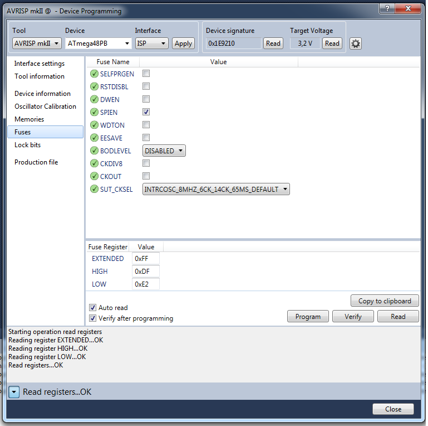Open the Device dropdown showing ATmega48PB
The height and width of the screenshot is (426, 428).
98,43
